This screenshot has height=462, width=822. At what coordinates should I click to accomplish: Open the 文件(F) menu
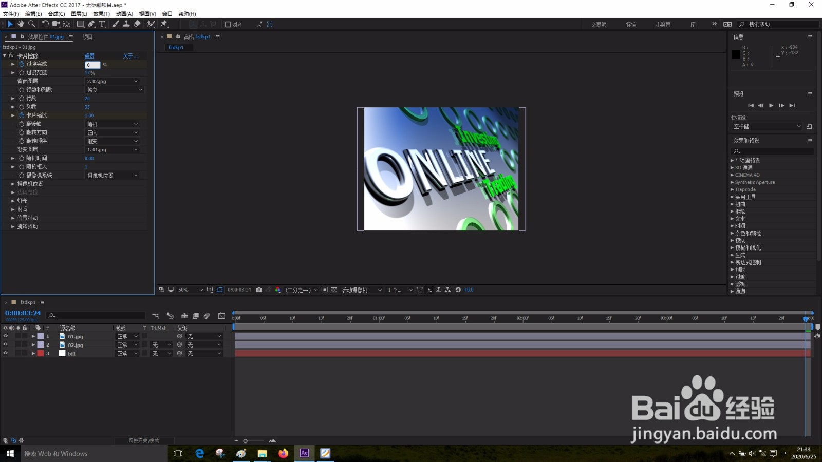point(11,14)
